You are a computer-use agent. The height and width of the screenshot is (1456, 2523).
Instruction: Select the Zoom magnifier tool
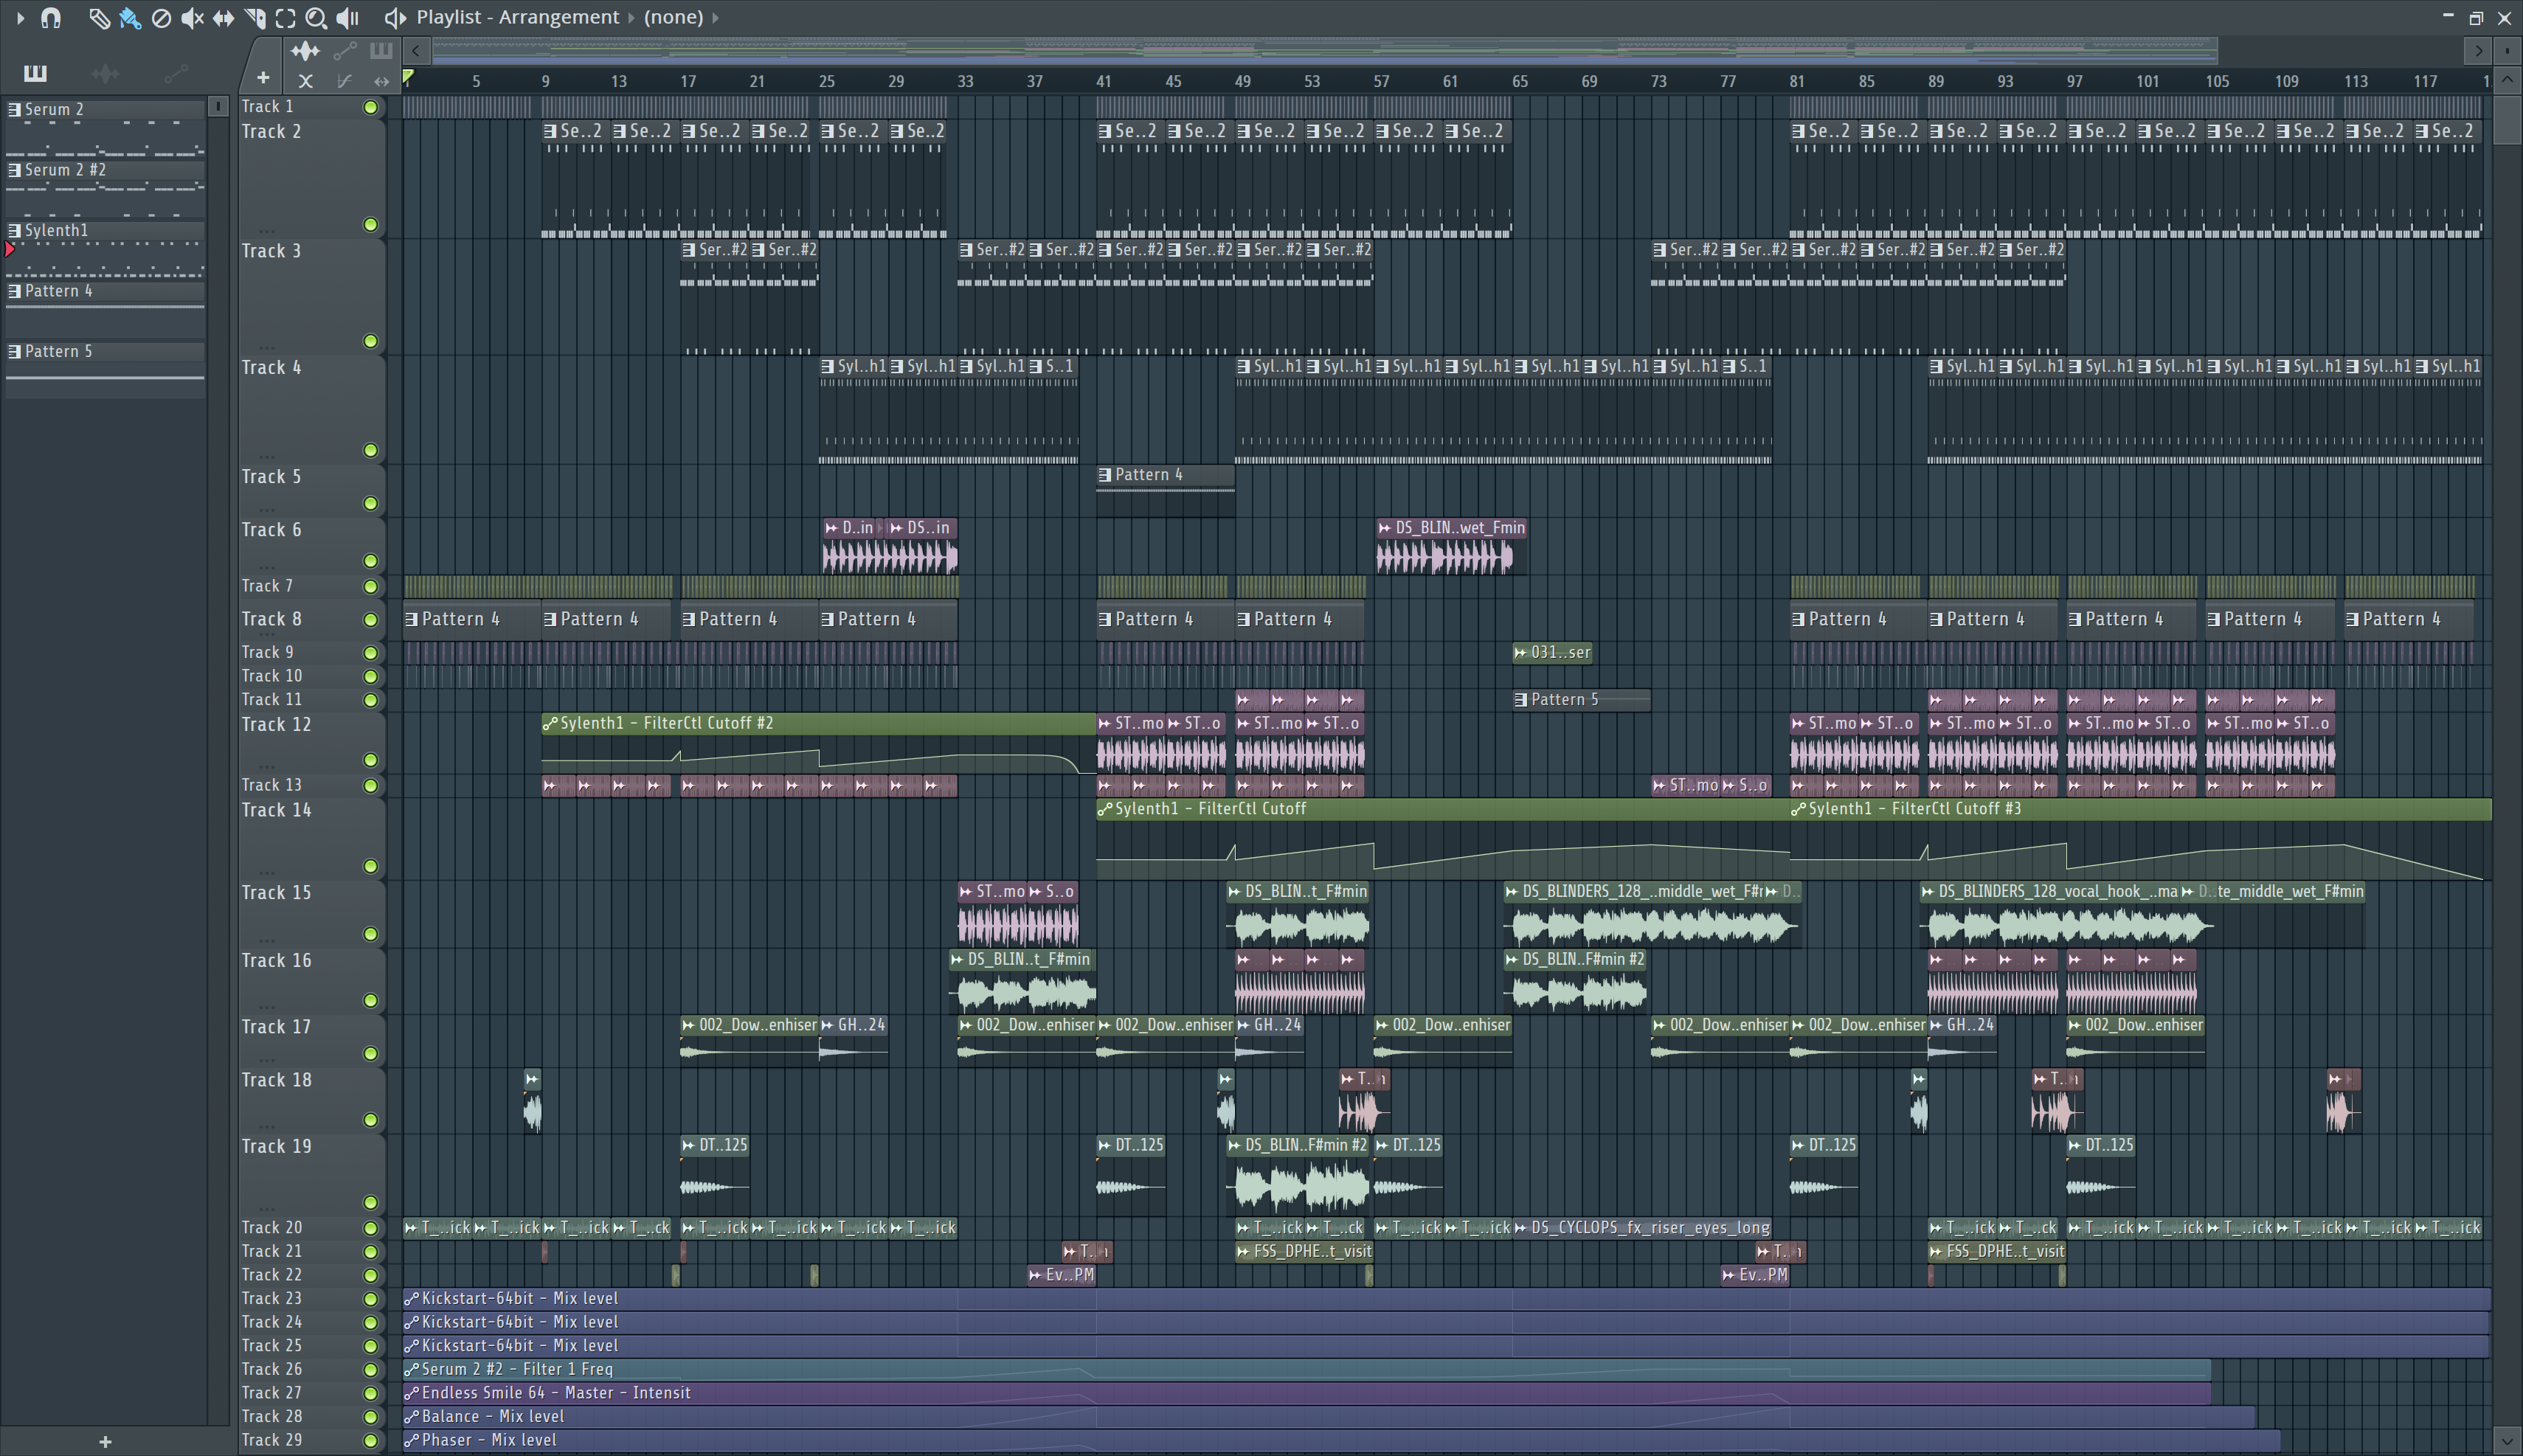pos(316,17)
